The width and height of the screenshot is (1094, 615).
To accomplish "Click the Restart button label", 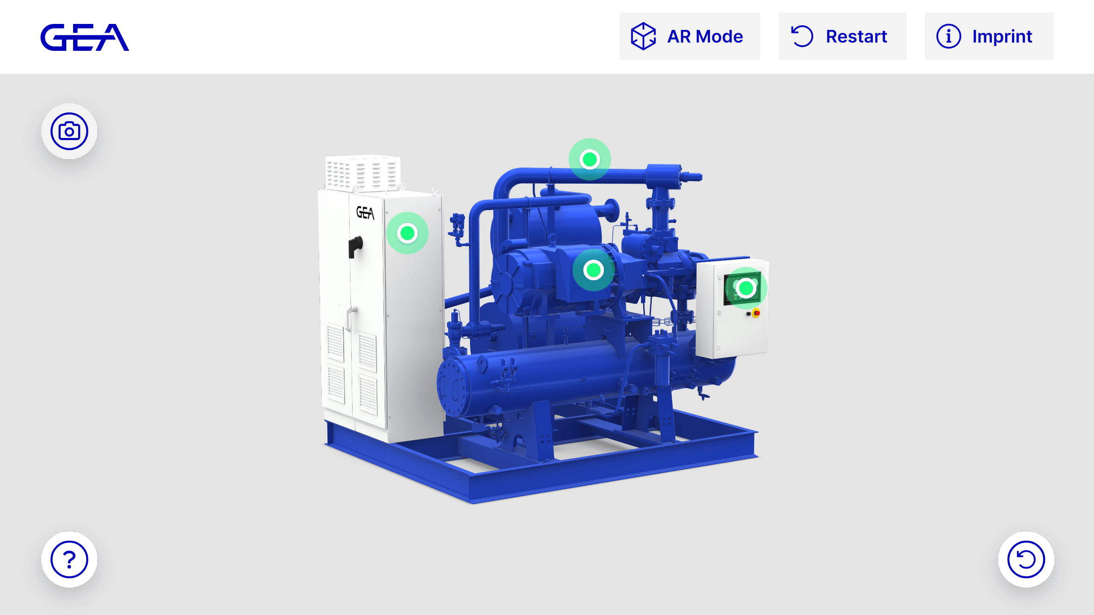I will click(856, 36).
